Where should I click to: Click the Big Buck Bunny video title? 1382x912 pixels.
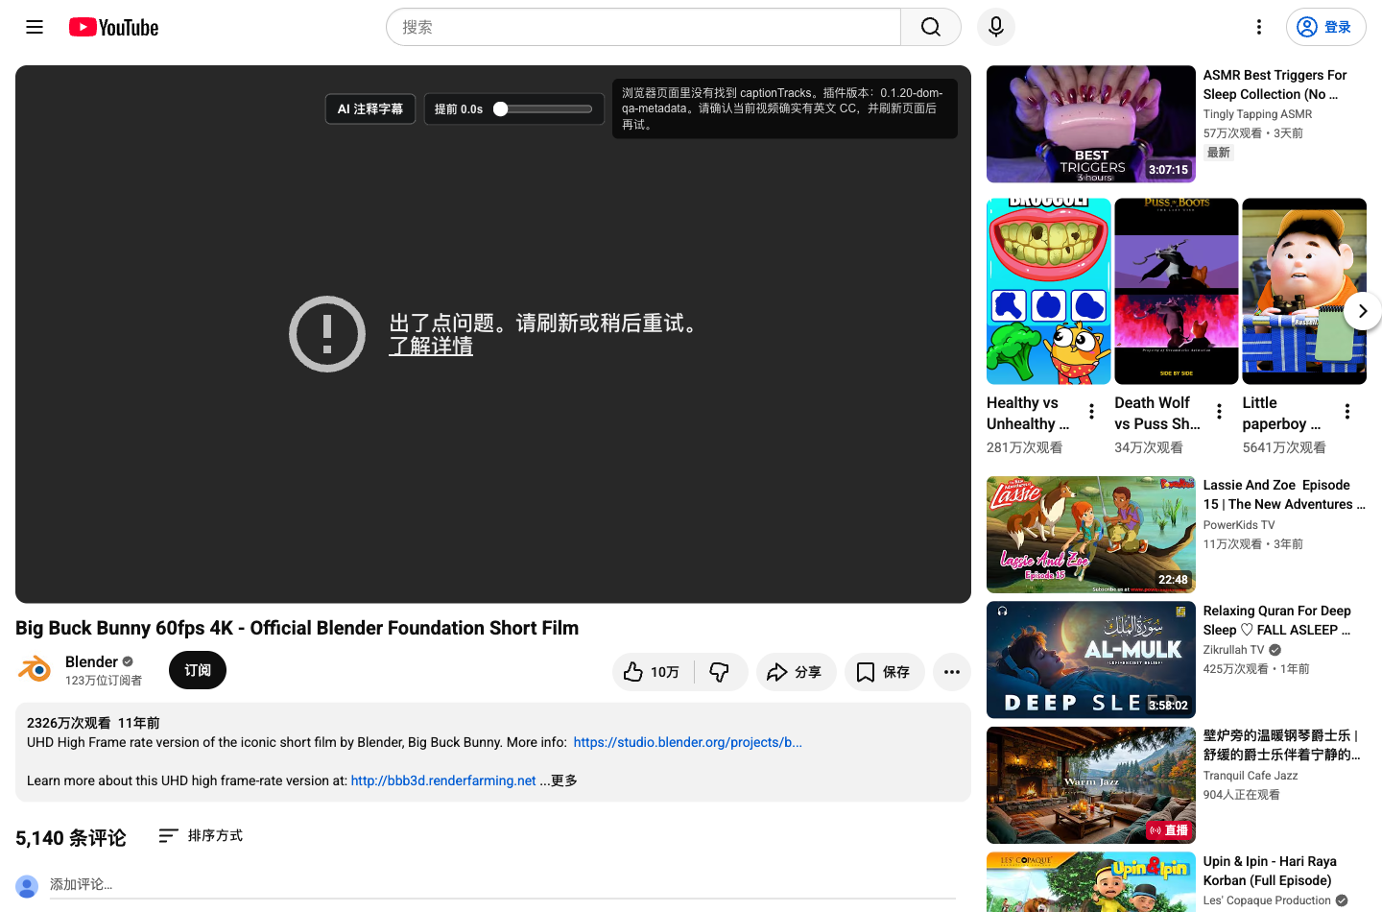pyautogui.click(x=297, y=628)
